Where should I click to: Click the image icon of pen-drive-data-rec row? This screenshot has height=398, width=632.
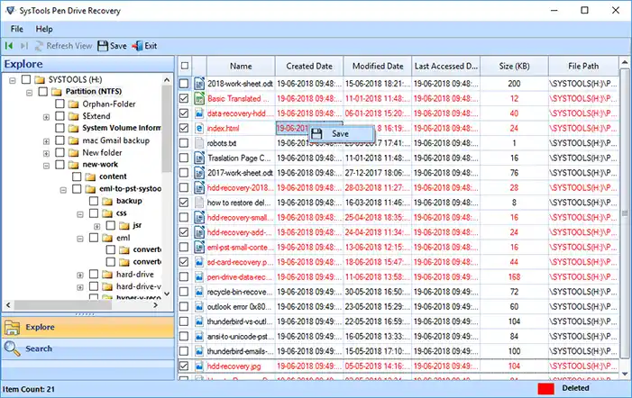[x=199, y=276]
